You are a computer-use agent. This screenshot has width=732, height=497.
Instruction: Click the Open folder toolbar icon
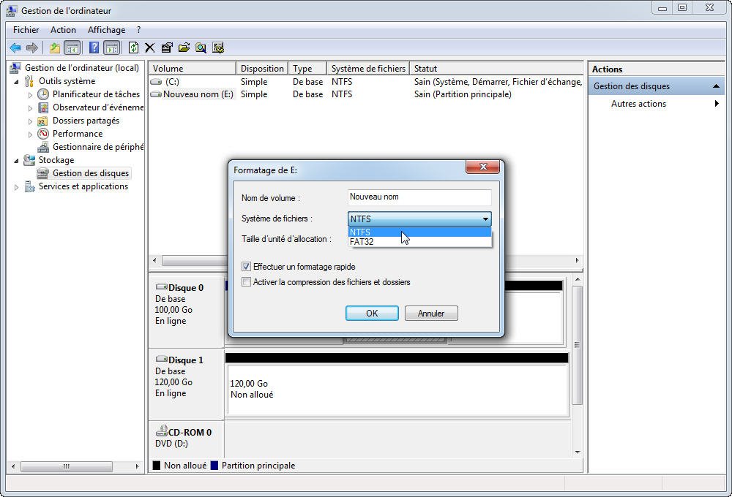coord(184,48)
